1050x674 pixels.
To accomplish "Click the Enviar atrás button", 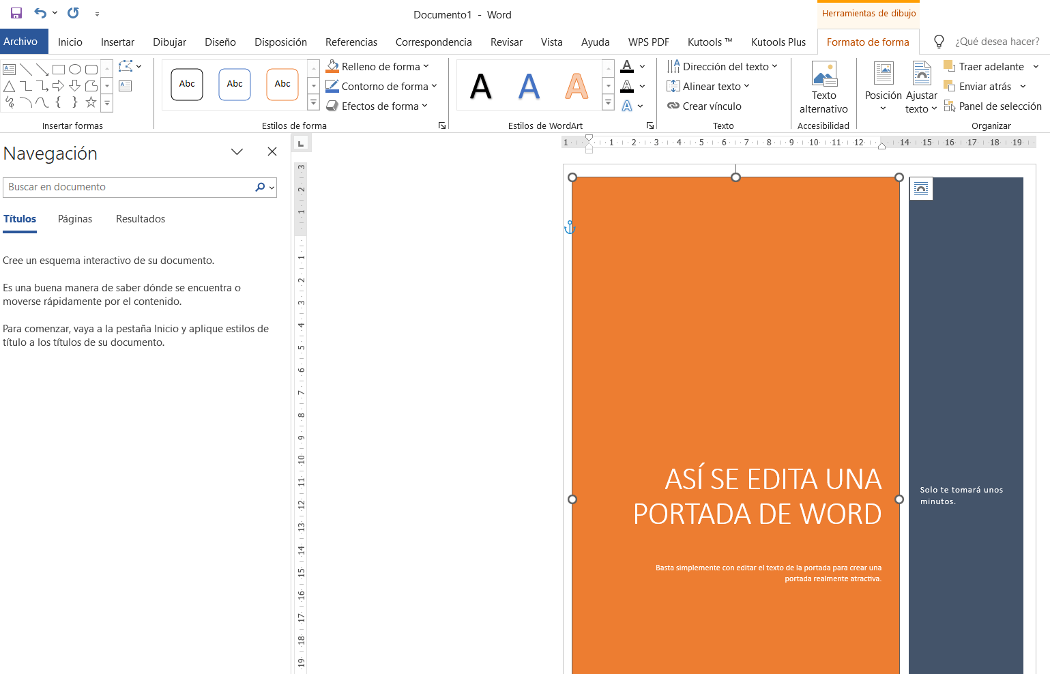I will [985, 87].
